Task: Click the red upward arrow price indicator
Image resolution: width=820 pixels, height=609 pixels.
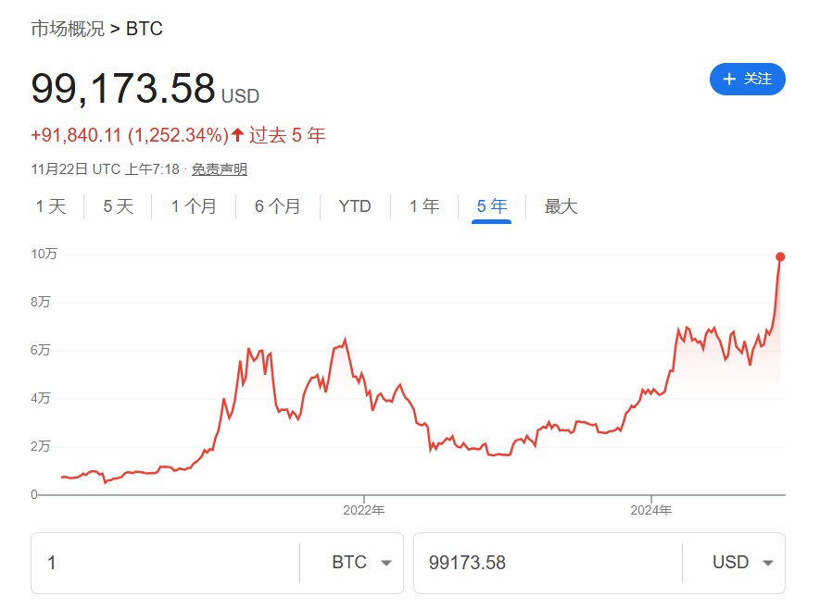Action: tap(237, 135)
